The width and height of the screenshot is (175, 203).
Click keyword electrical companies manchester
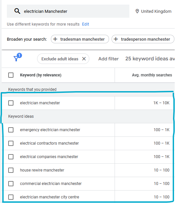point(49,157)
